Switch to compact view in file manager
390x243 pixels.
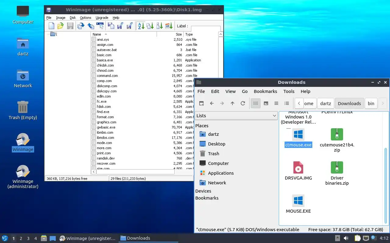pos(276,103)
